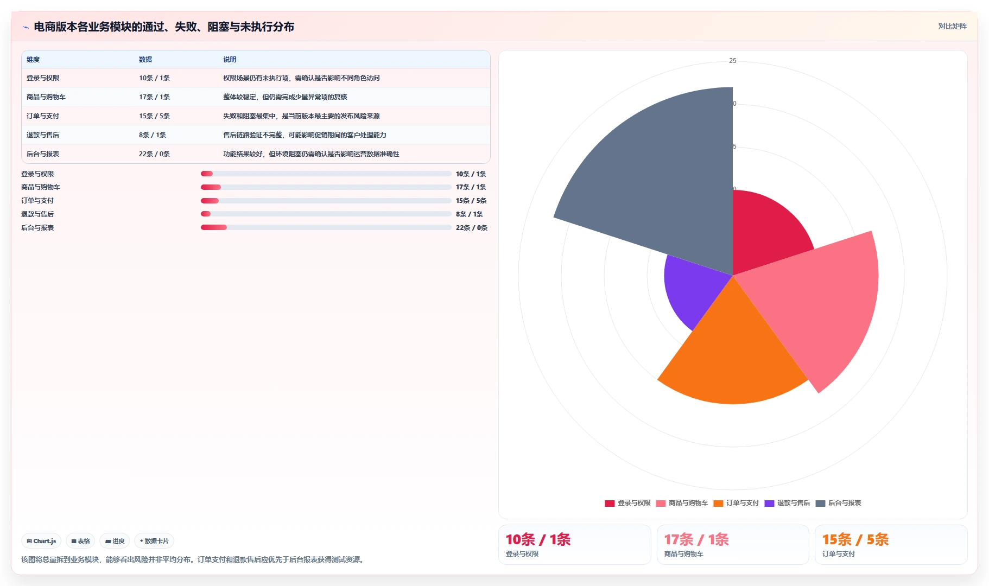The image size is (989, 586).
Task: Click table value 22条 / 0条
Action: (x=154, y=154)
